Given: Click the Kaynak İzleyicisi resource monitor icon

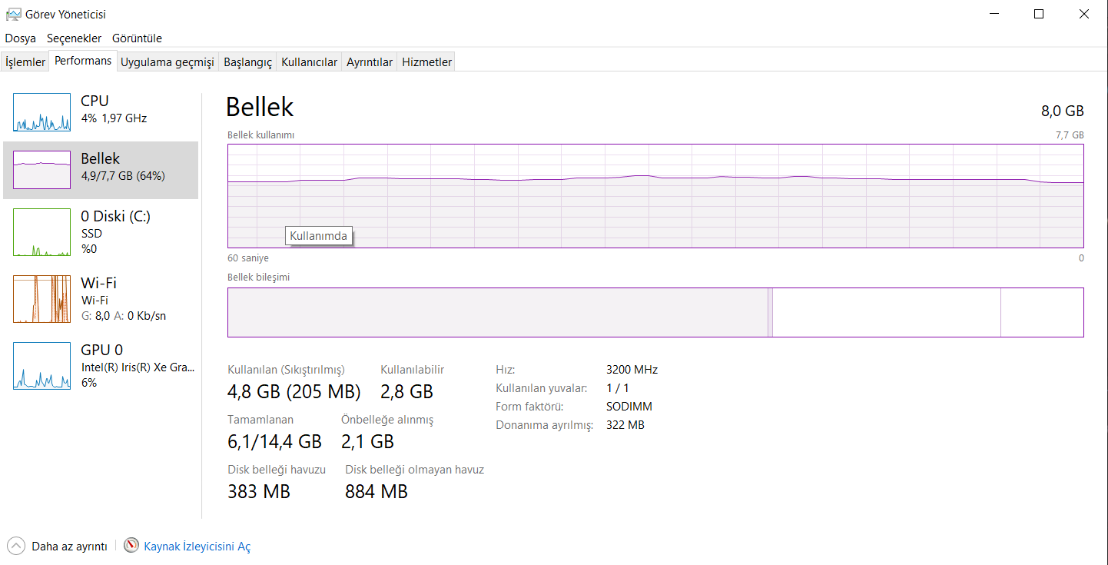Looking at the screenshot, I should tap(132, 547).
